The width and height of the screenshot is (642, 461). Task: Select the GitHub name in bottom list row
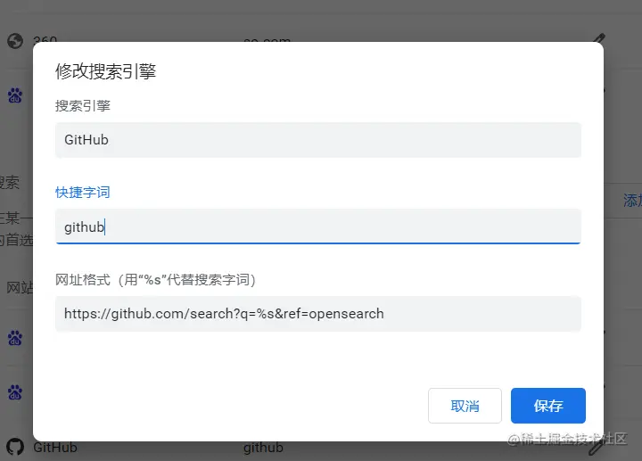pyautogui.click(x=54, y=447)
